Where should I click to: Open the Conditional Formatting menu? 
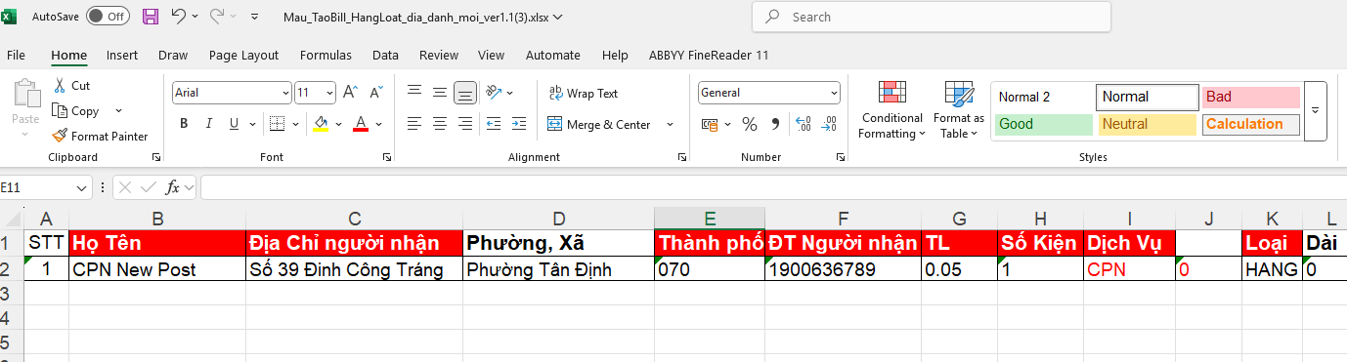pos(891,110)
